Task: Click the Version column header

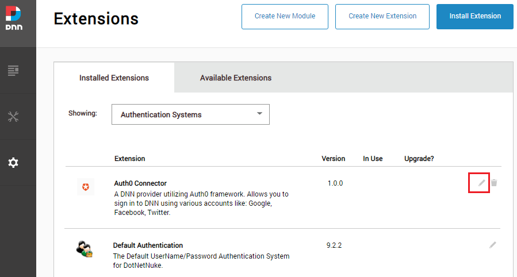Action: point(334,159)
